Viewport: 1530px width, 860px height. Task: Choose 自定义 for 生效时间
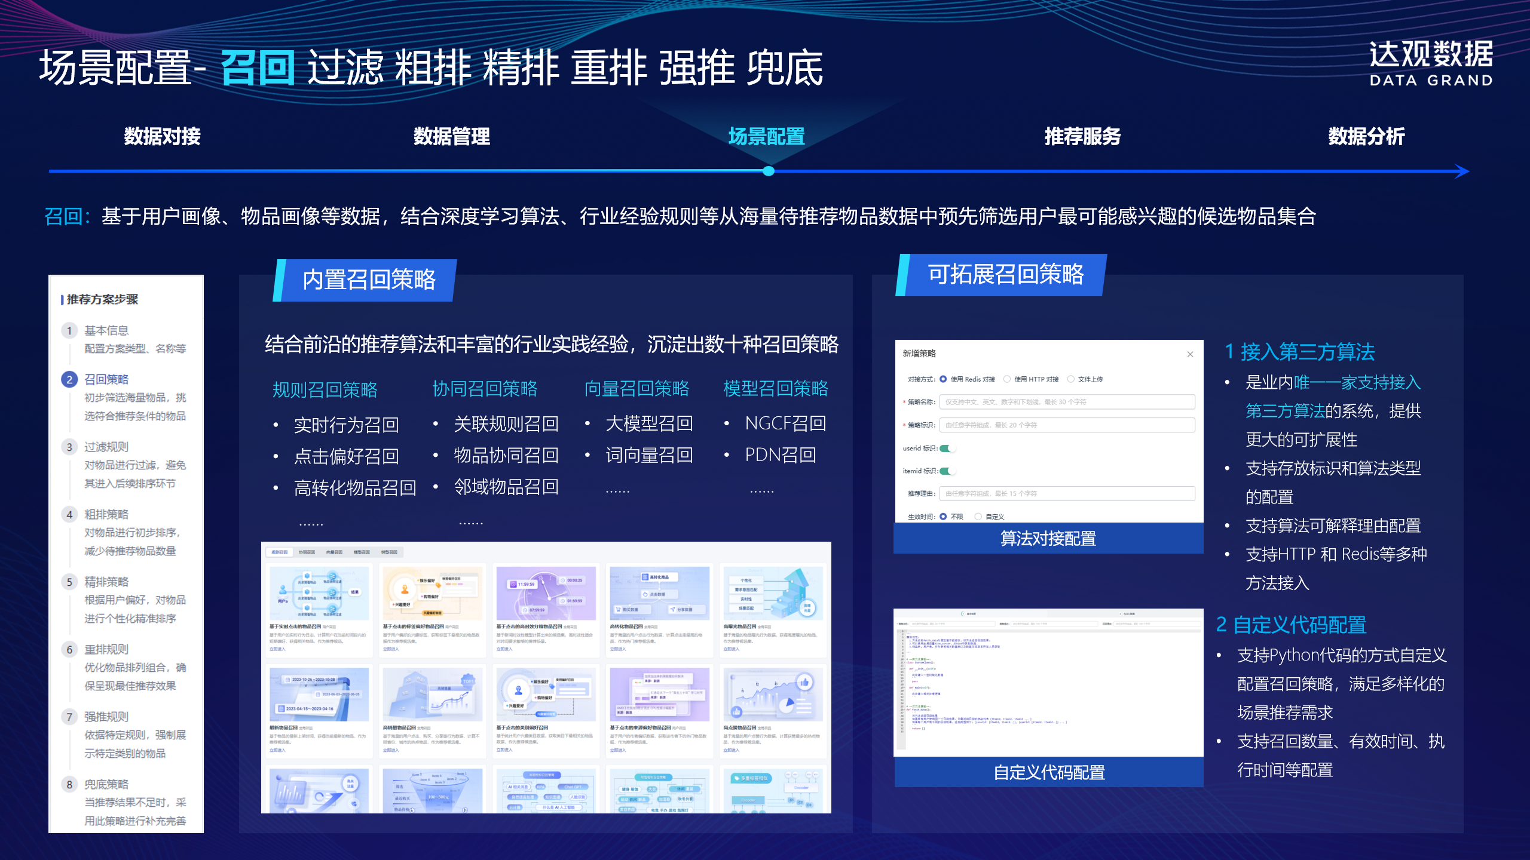click(x=978, y=517)
